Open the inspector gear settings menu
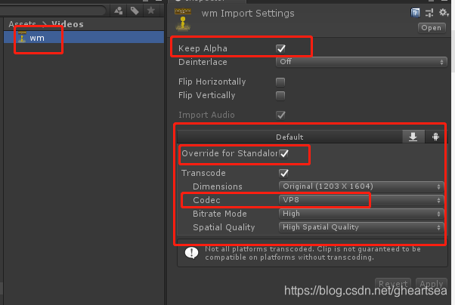455x305 pixels. coord(444,13)
